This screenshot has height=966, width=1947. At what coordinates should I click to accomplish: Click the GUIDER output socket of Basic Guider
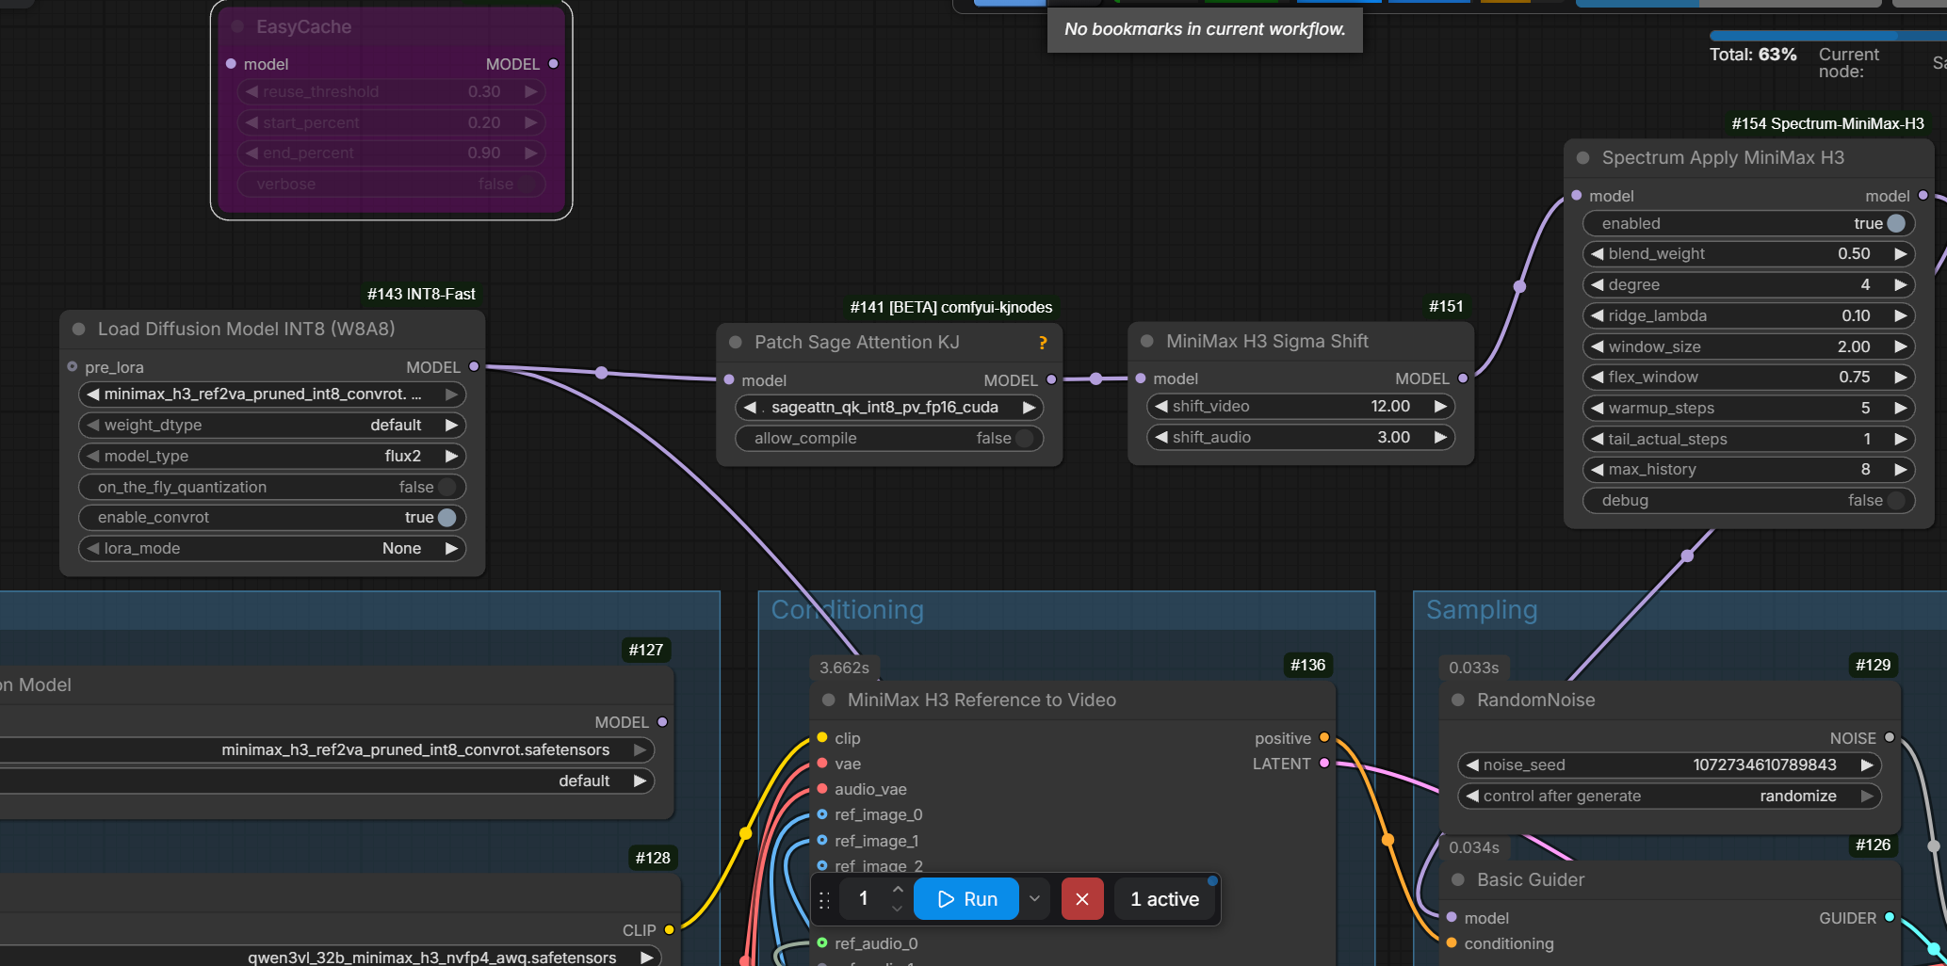coord(1890,917)
